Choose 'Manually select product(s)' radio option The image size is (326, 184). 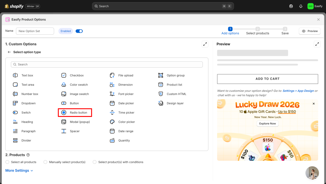pyautogui.click(x=46, y=162)
